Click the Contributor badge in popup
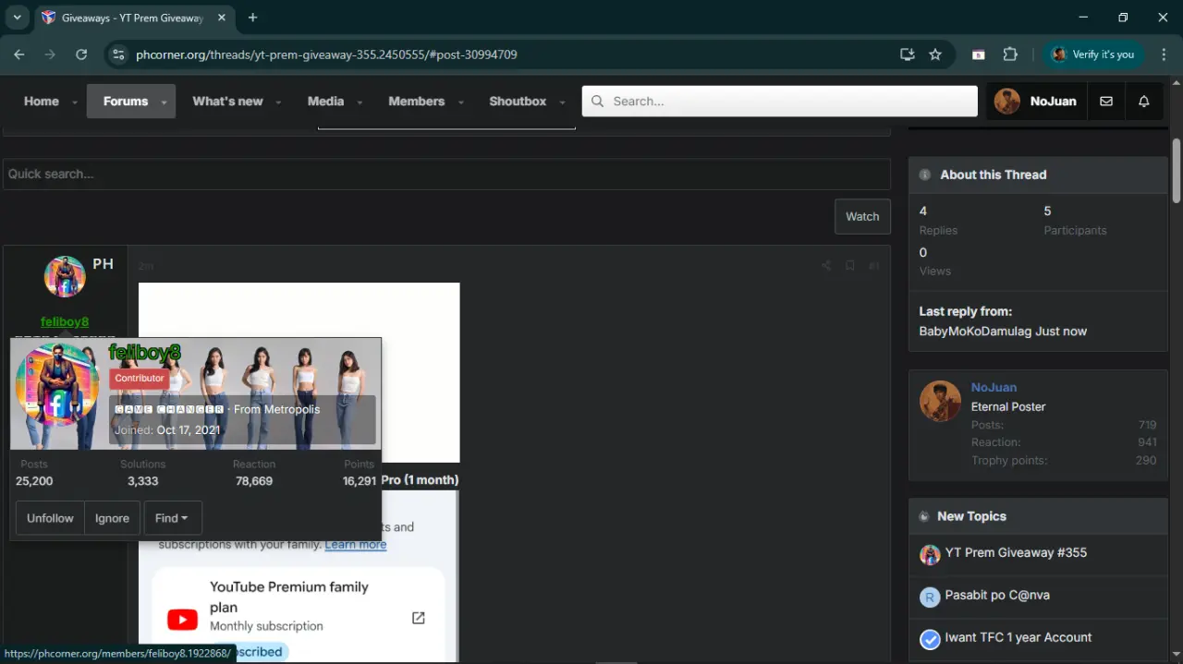The height and width of the screenshot is (664, 1183). click(x=139, y=378)
